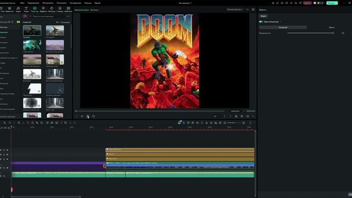Select the teal glowing transition thumbnail
The image size is (352, 198).
[x=32, y=45]
